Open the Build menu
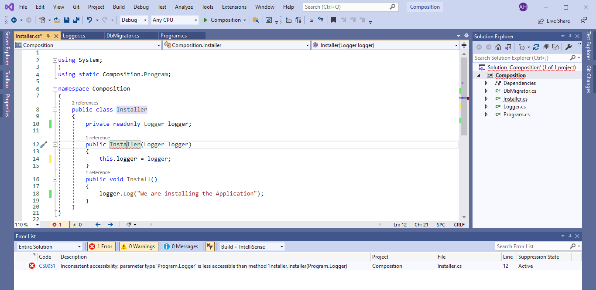The width and height of the screenshot is (596, 290). click(119, 7)
